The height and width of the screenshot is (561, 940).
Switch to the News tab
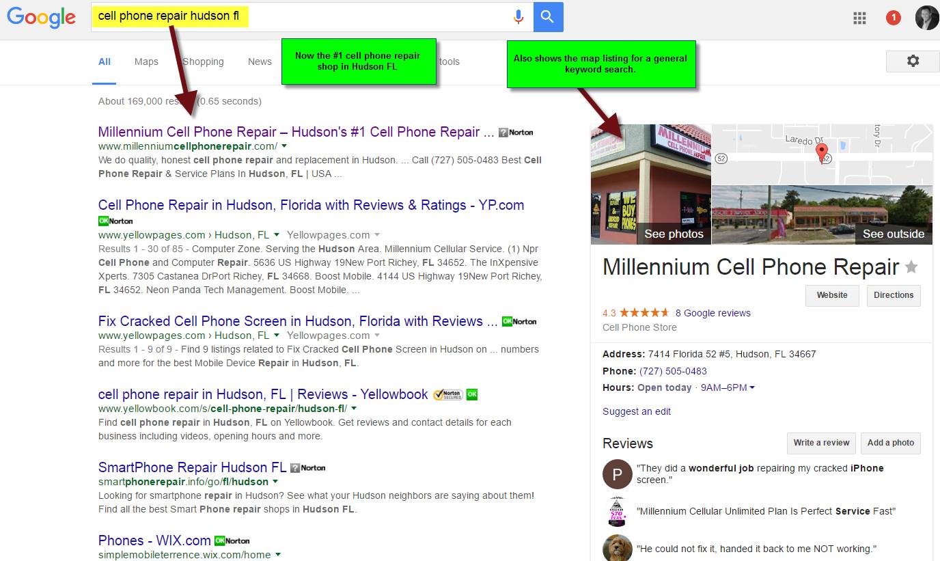[x=260, y=61]
